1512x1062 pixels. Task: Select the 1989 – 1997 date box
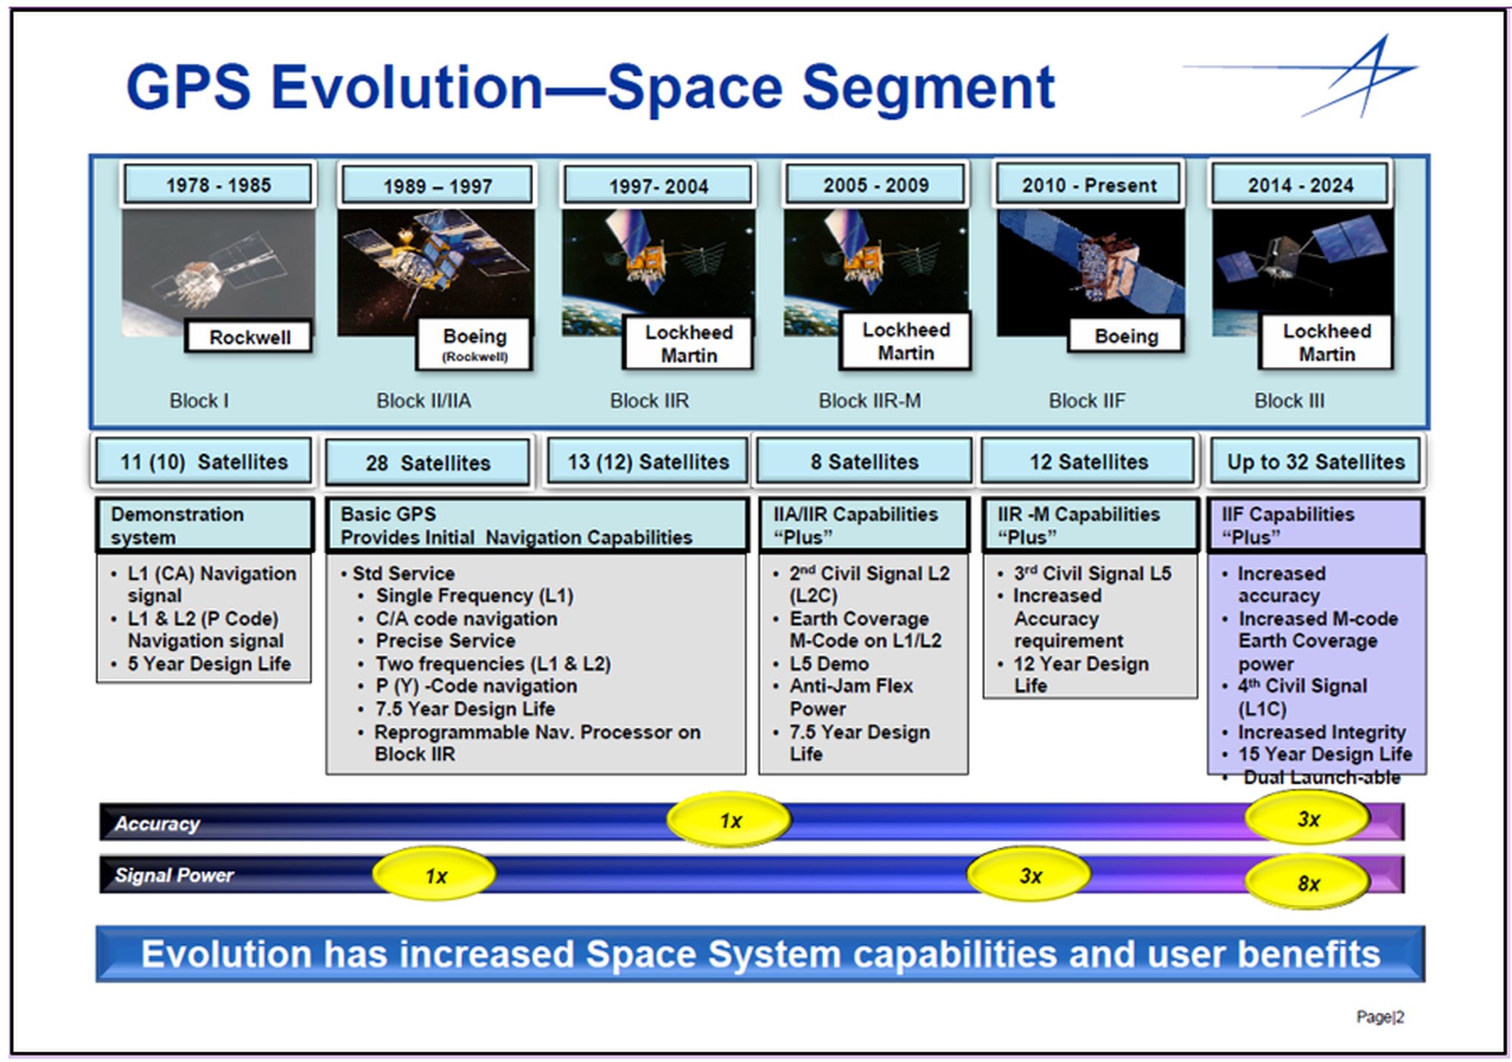pos(437,185)
